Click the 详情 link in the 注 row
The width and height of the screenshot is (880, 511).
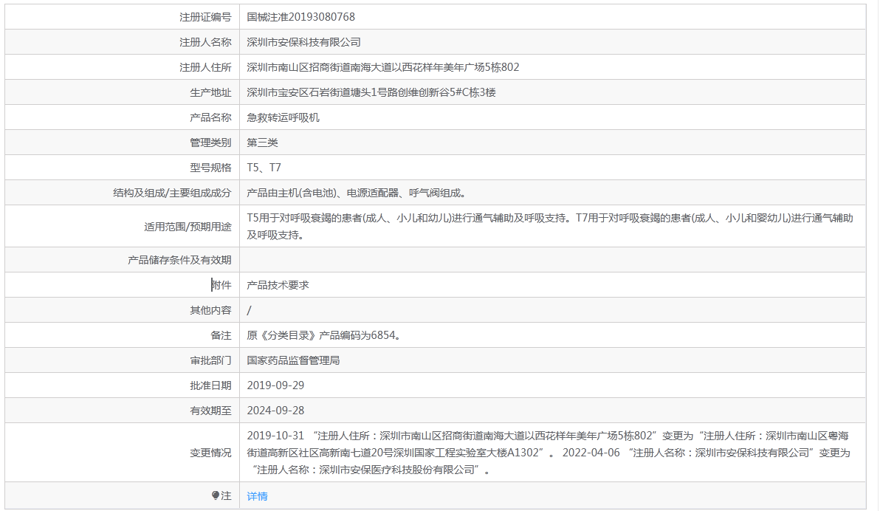coord(257,495)
